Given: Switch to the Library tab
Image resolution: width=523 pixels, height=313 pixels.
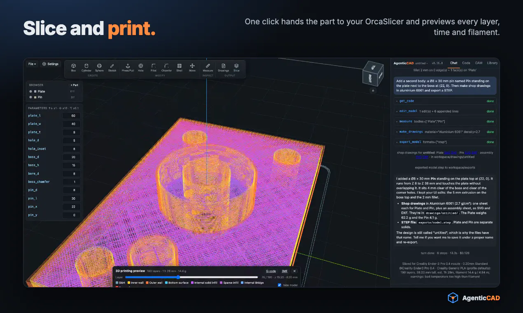Looking at the screenshot, I should point(492,63).
